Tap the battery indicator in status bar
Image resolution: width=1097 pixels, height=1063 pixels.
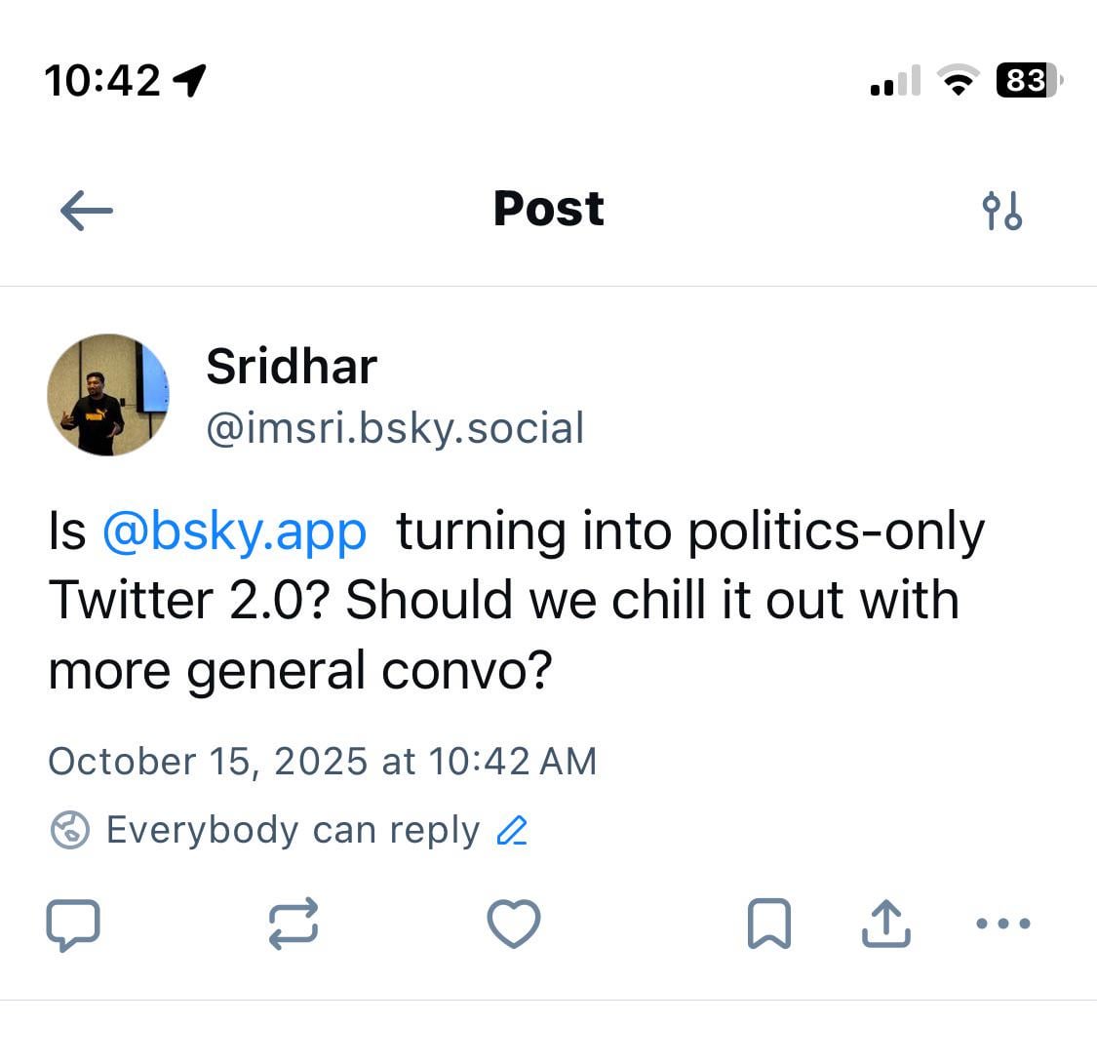pos(1027,80)
